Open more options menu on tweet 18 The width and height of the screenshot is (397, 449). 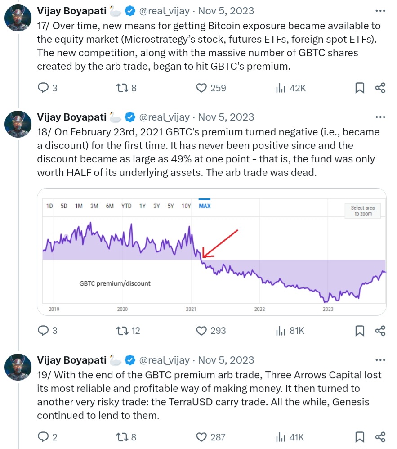coord(380,117)
